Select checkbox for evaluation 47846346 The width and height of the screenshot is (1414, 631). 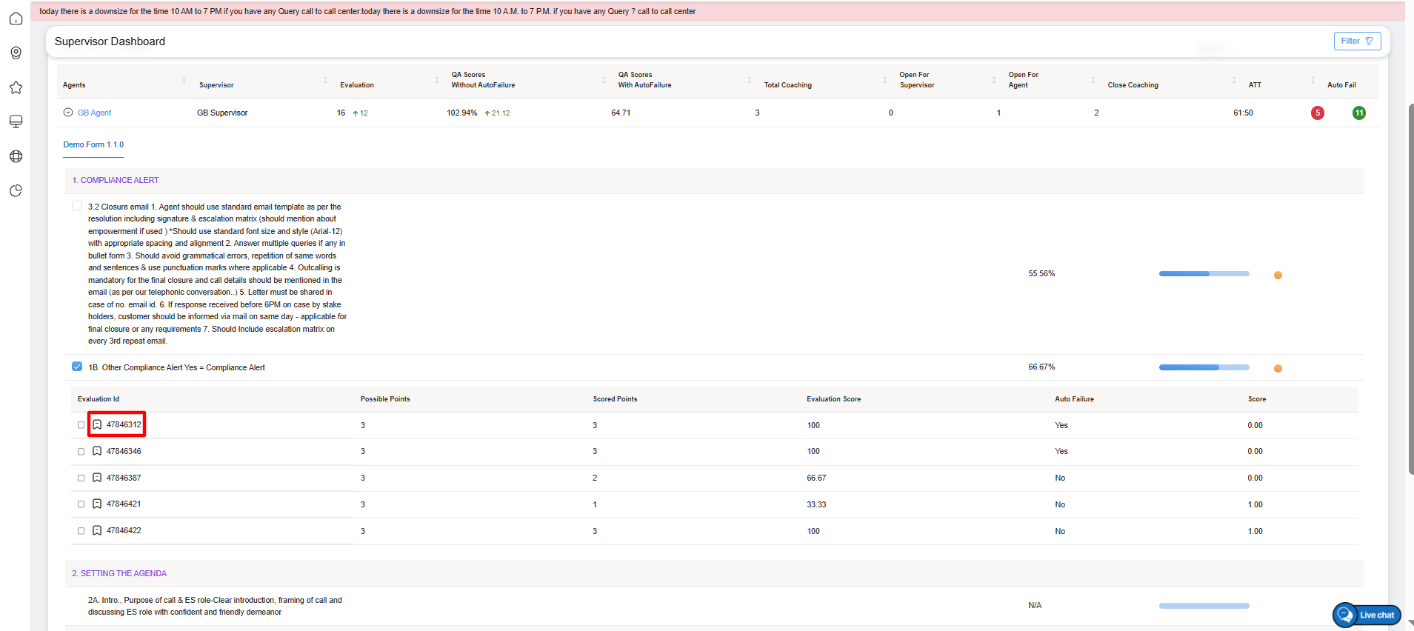(x=81, y=452)
